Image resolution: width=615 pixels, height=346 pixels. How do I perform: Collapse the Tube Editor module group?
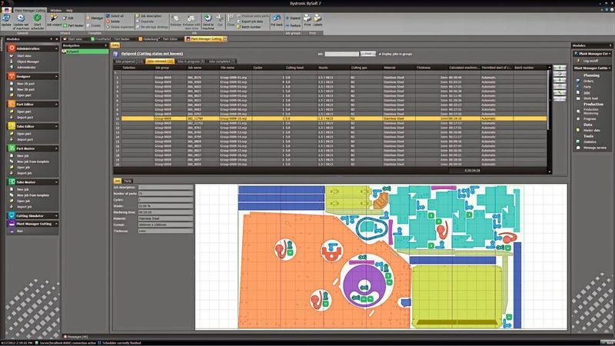click(56, 126)
